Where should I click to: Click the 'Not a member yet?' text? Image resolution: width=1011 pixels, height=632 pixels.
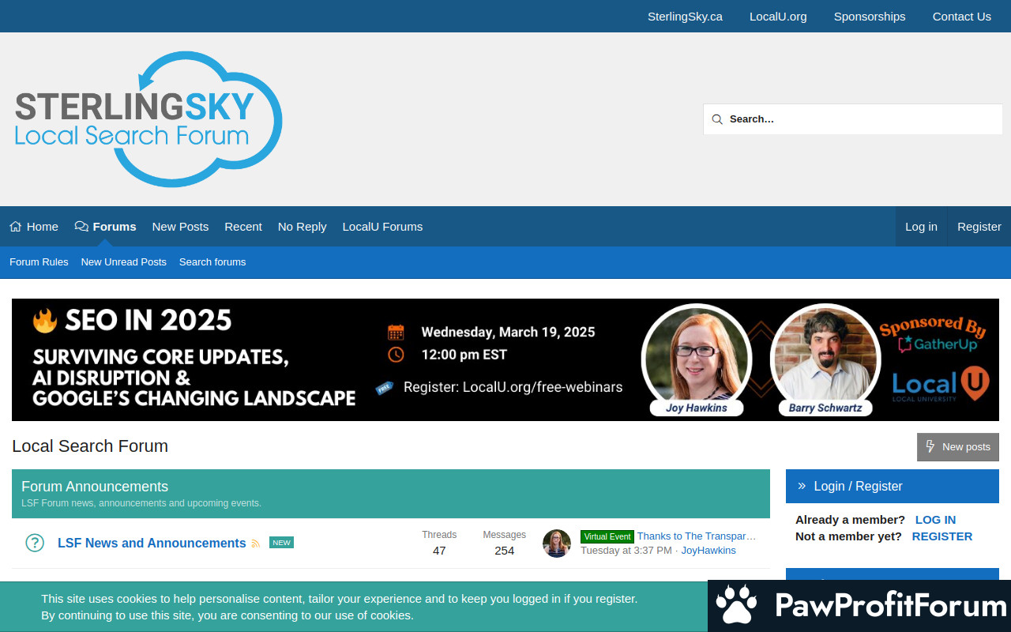click(848, 536)
